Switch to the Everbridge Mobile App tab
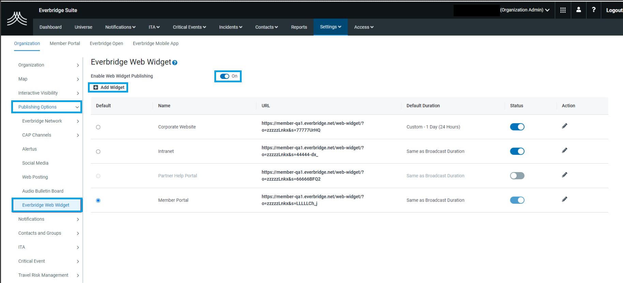The image size is (623, 283). (156, 44)
